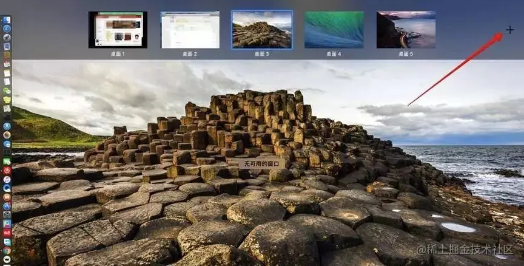The height and width of the screenshot is (266, 524).
Task: Switch to 桌面 4 wave wallpaper thumbnail
Action: click(334, 30)
